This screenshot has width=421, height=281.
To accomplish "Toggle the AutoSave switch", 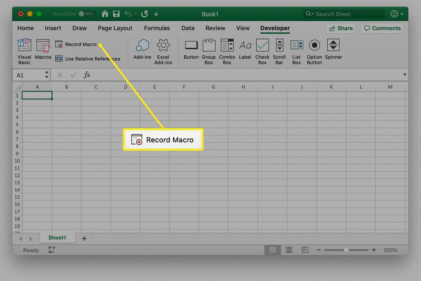I will click(x=87, y=14).
